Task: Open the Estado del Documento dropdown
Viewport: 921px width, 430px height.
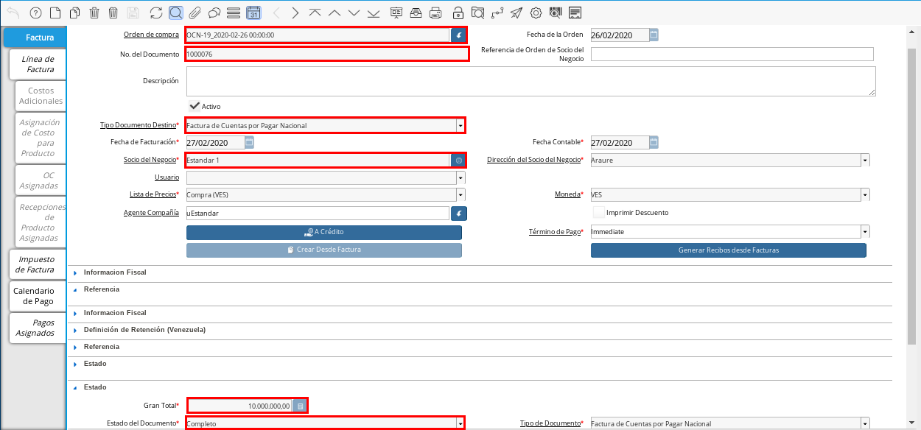Action: click(x=460, y=423)
